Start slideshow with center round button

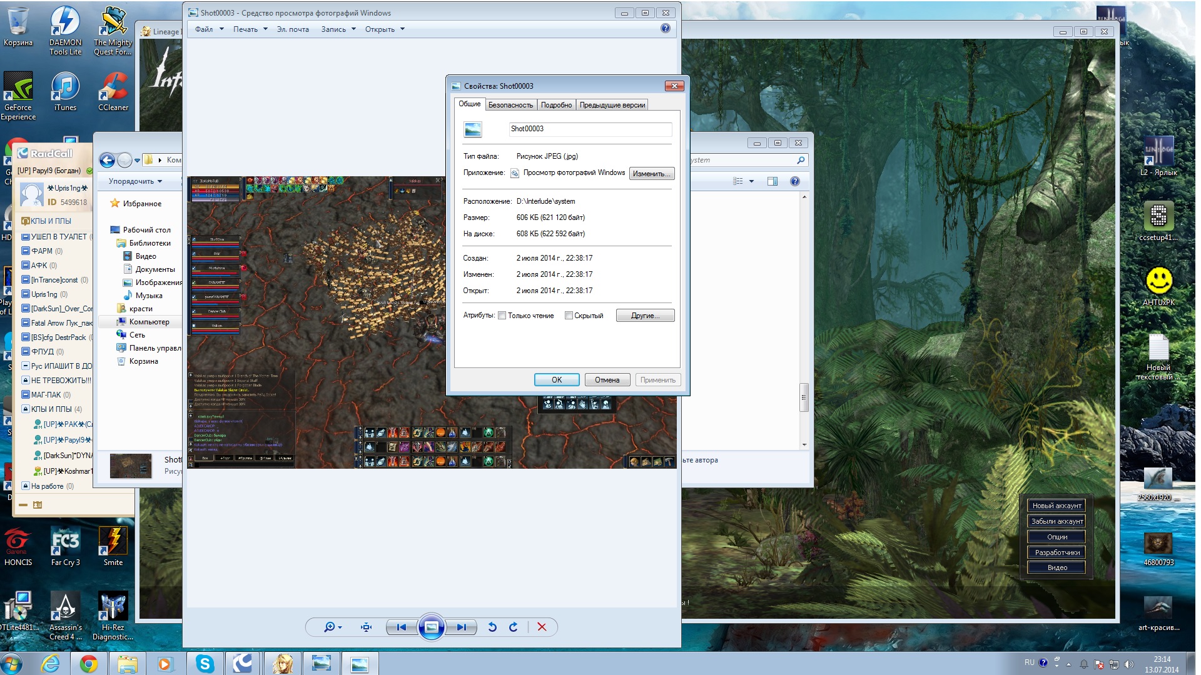coord(432,627)
